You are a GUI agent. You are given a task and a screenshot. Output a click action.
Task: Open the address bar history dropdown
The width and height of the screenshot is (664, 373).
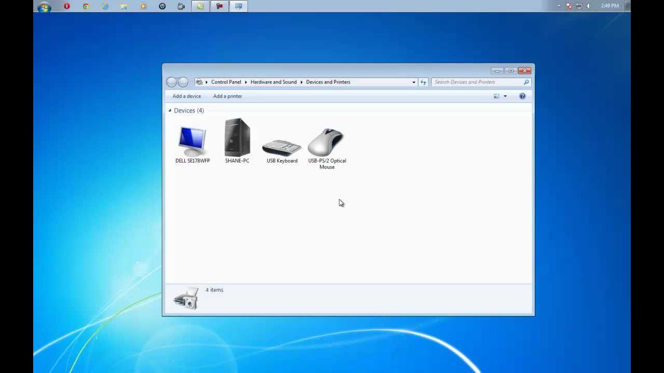tap(413, 82)
